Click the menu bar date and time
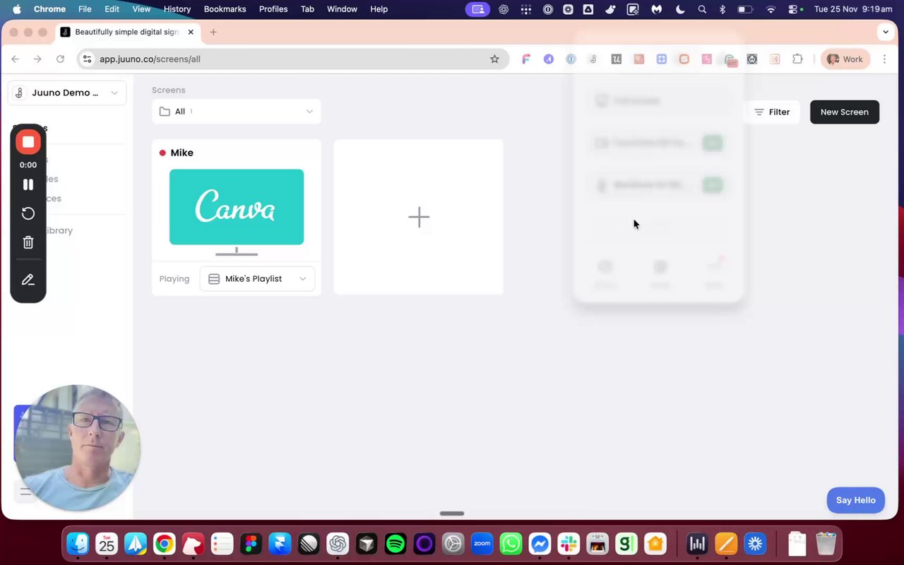The width and height of the screenshot is (904, 565). [x=853, y=9]
